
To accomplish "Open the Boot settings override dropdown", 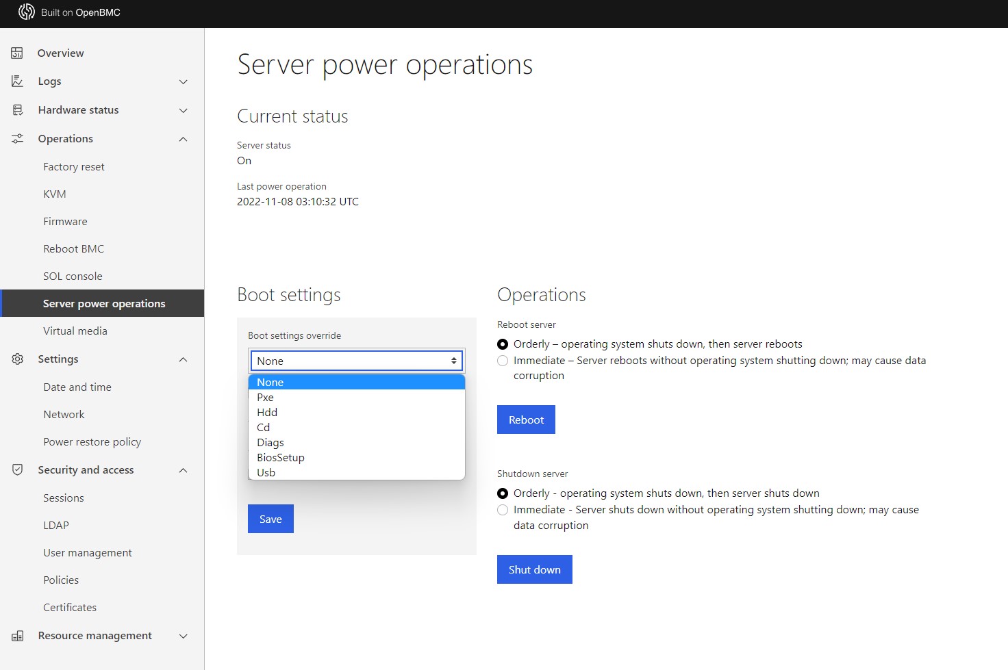I will [356, 361].
